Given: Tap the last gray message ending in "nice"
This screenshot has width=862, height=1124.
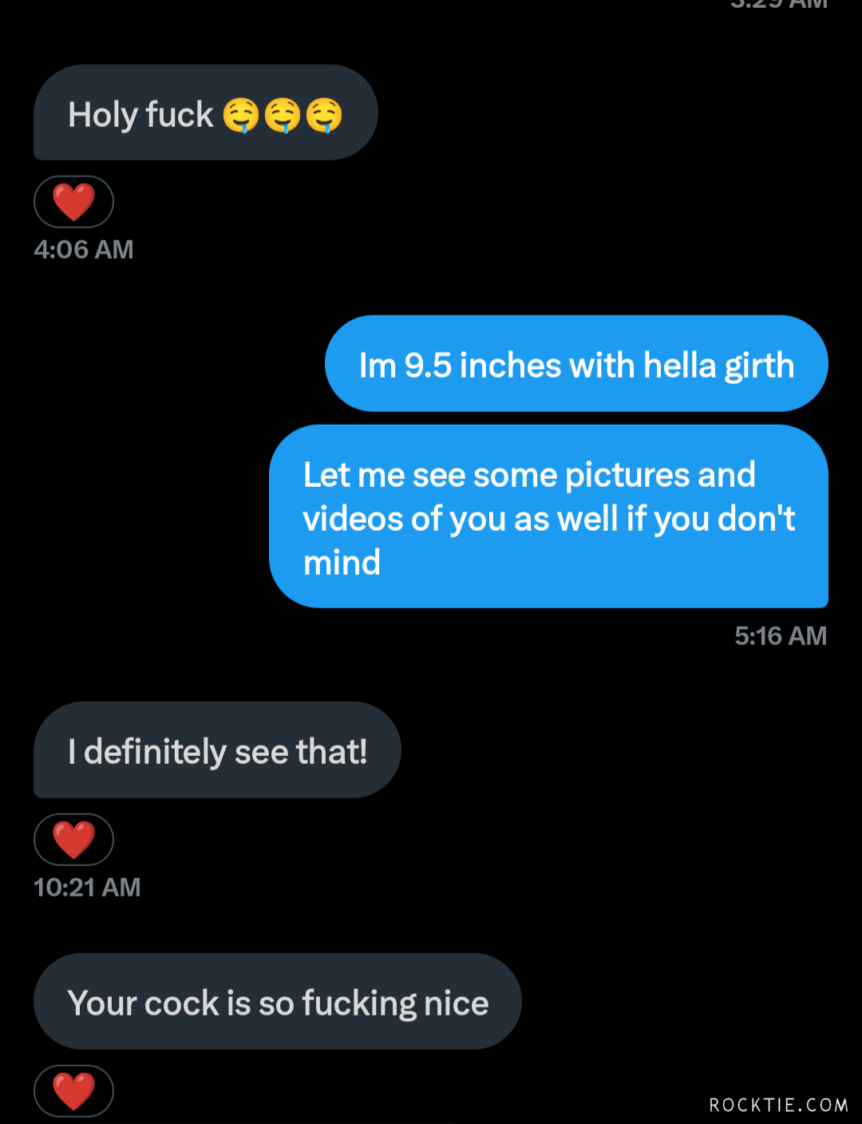Looking at the screenshot, I should [278, 1003].
